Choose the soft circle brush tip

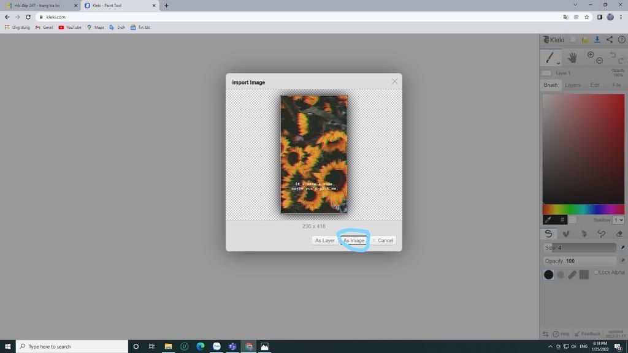click(561, 275)
